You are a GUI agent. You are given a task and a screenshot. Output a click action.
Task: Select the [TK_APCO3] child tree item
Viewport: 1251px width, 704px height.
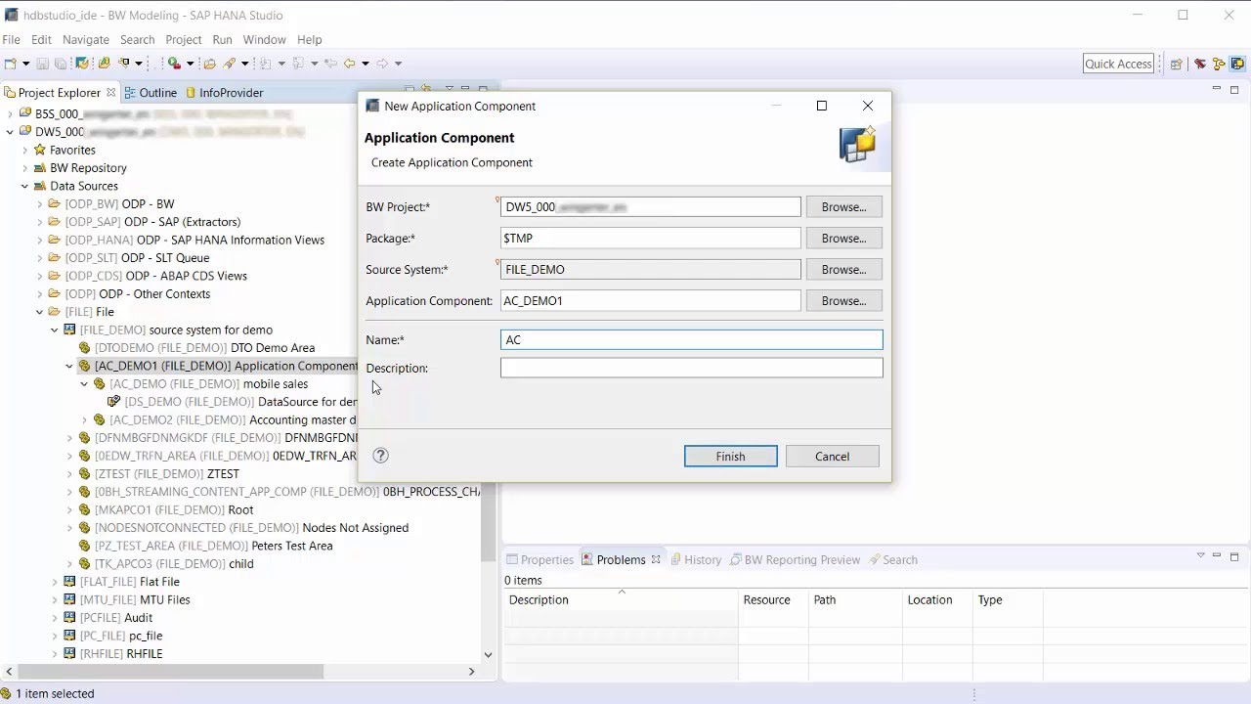click(174, 564)
